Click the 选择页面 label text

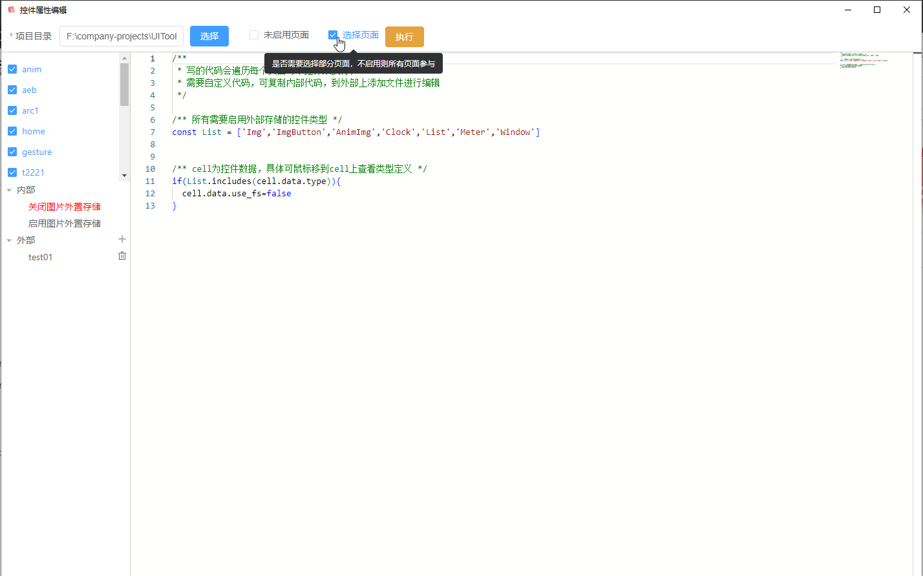pyautogui.click(x=361, y=35)
